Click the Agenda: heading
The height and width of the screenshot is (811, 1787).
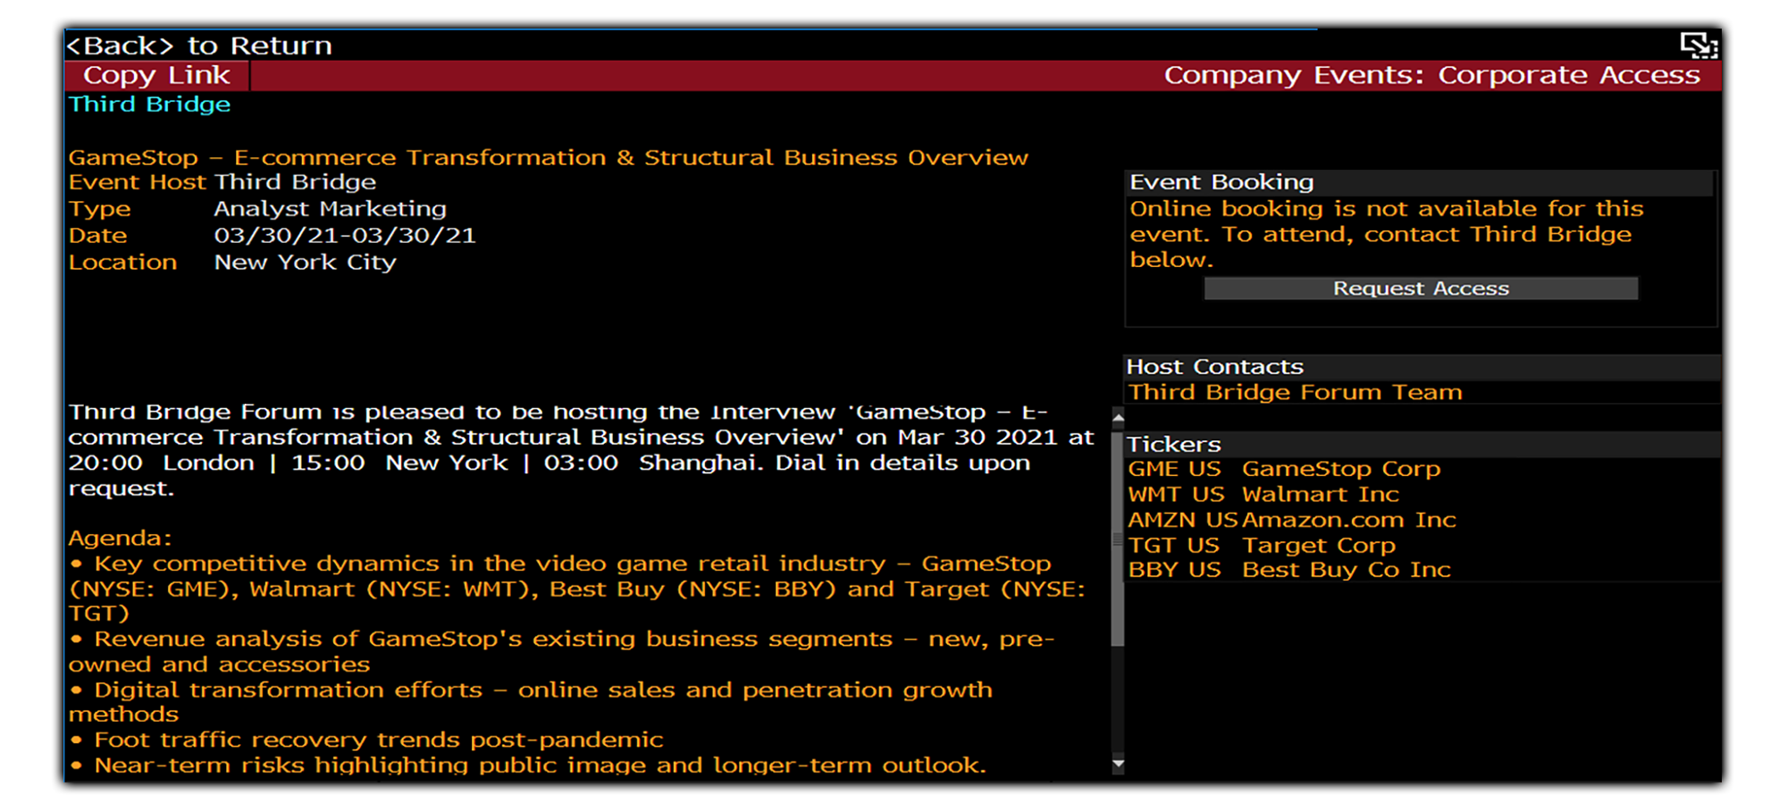[121, 539]
